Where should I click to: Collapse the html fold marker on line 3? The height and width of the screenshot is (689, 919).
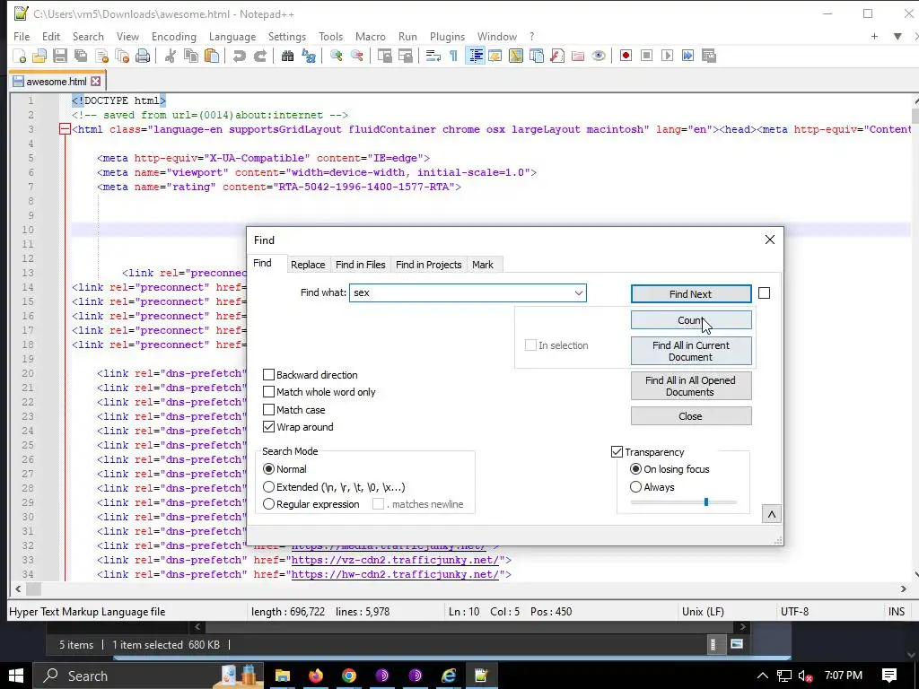click(x=65, y=129)
